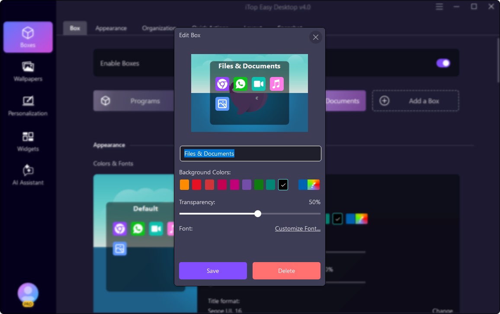Click the PRO user avatar
Viewport: 500px width, 314px height.
pyautogui.click(x=28, y=294)
